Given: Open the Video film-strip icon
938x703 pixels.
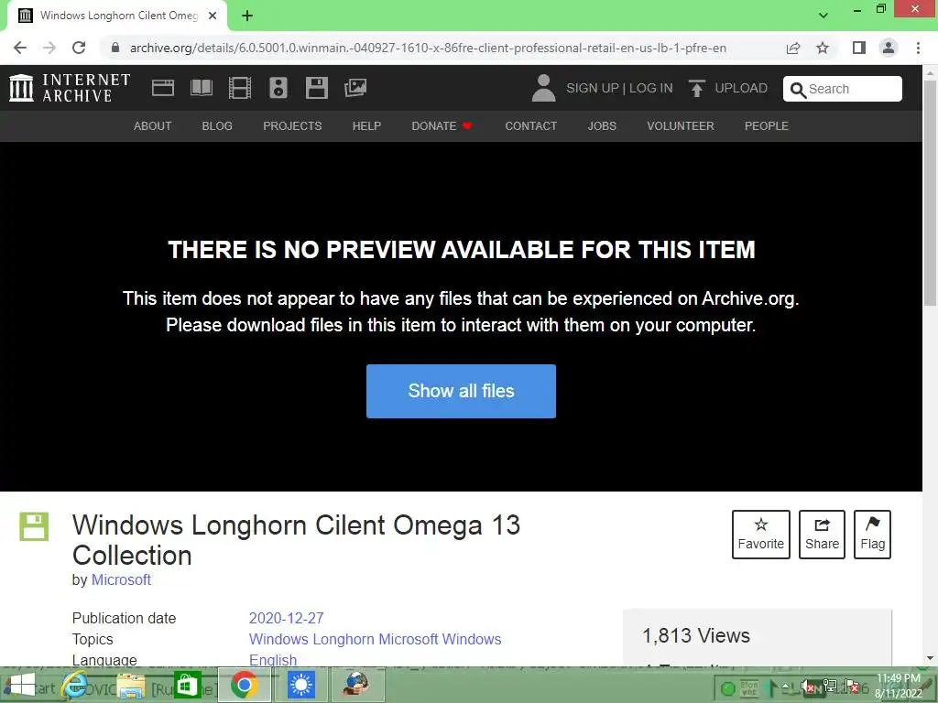Looking at the screenshot, I should 240,88.
